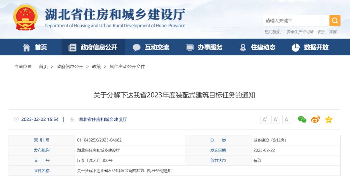Open 其他主动公开文件 breadcrumb link

tap(127, 66)
